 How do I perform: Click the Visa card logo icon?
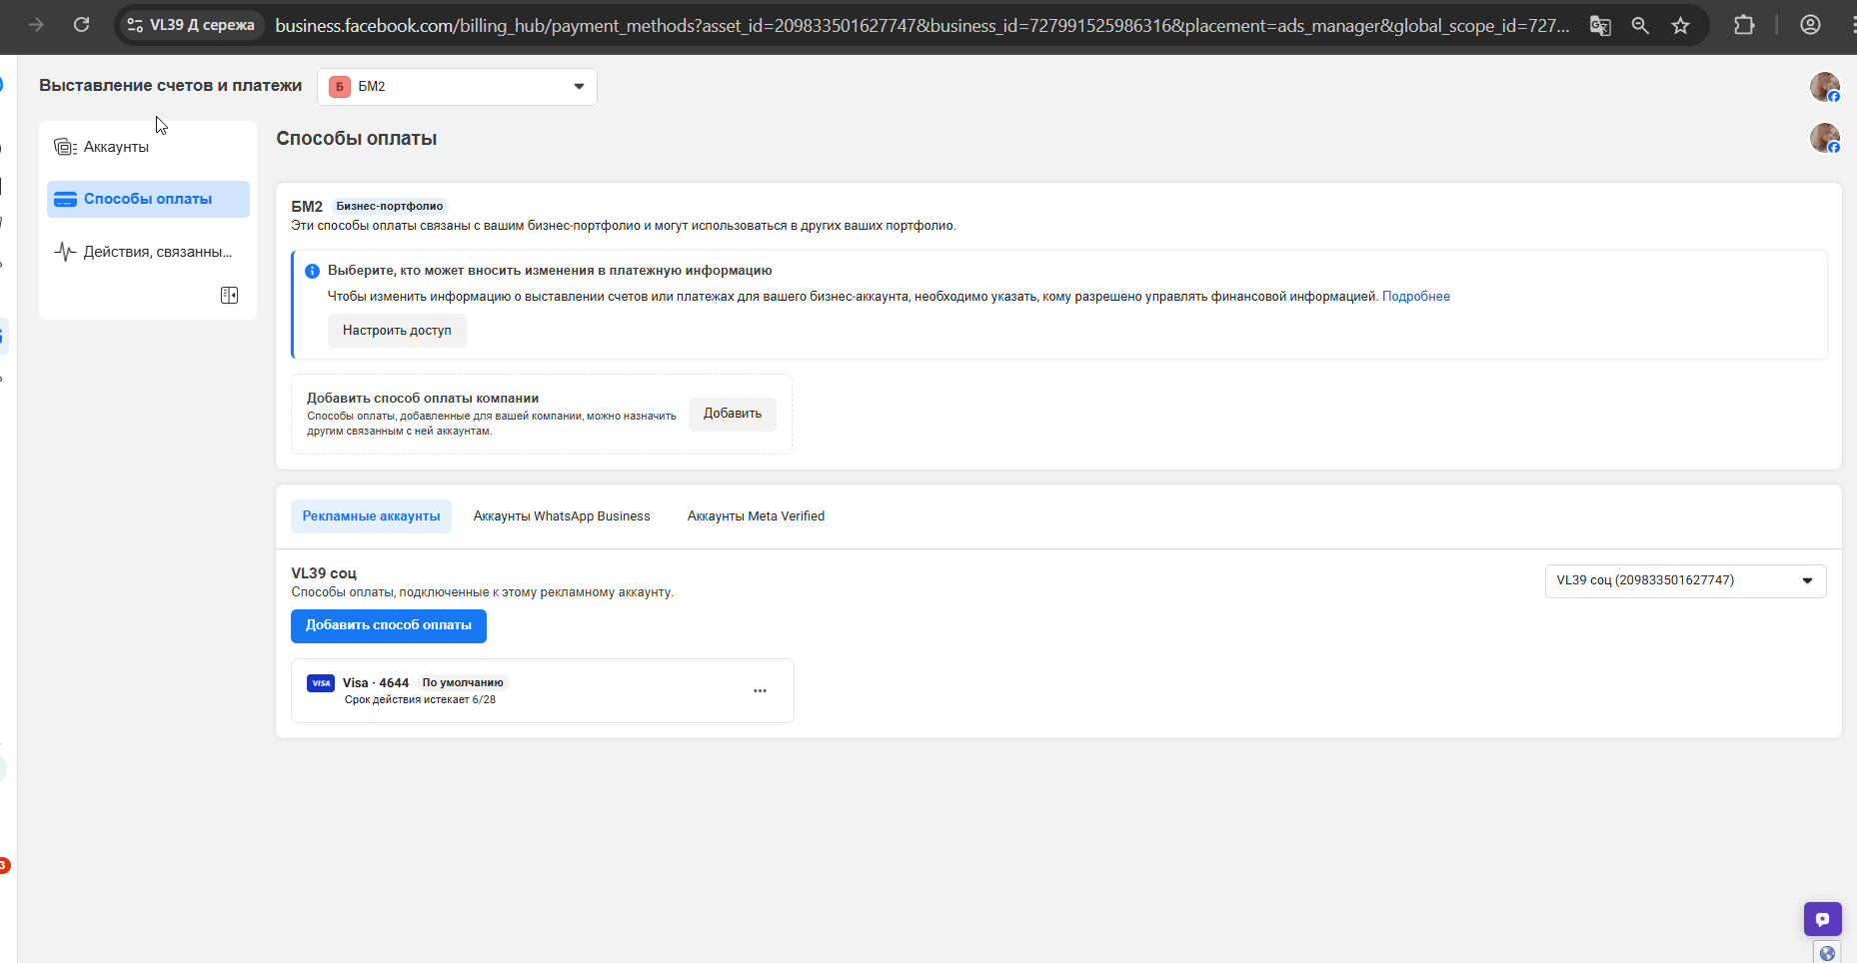click(321, 683)
